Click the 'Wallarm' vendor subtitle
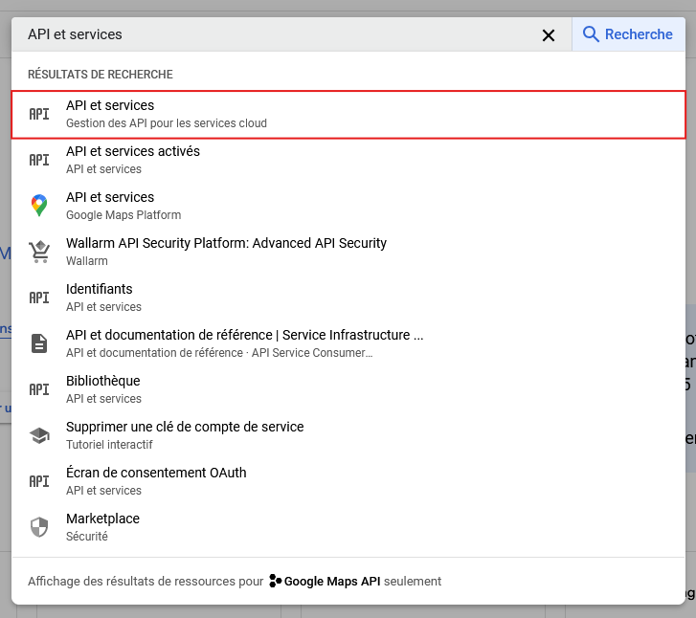 [x=87, y=261]
